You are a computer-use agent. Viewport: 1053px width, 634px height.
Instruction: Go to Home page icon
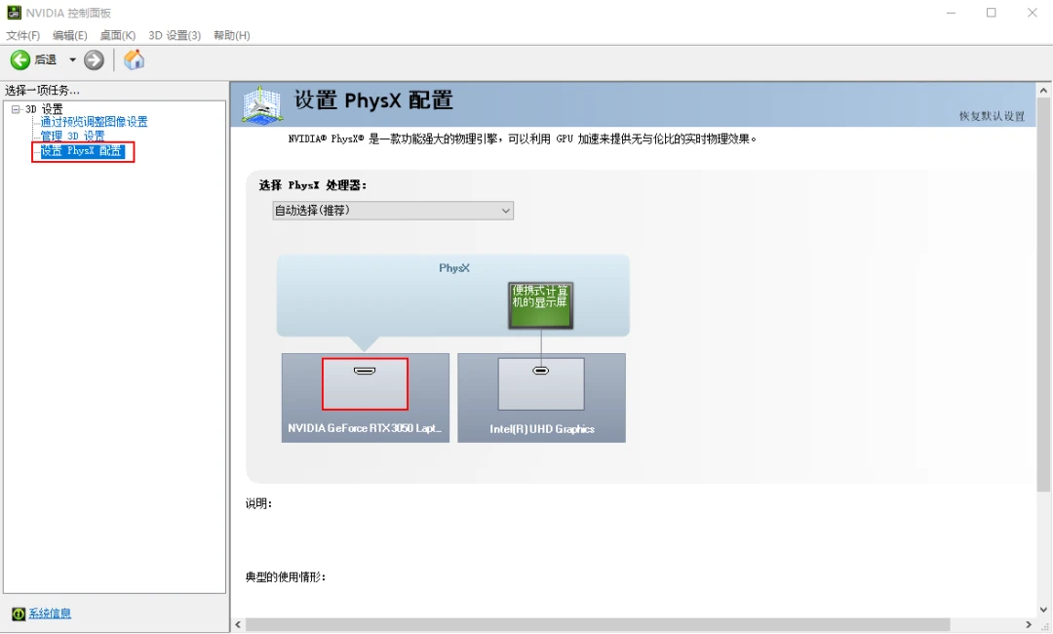[x=135, y=59]
